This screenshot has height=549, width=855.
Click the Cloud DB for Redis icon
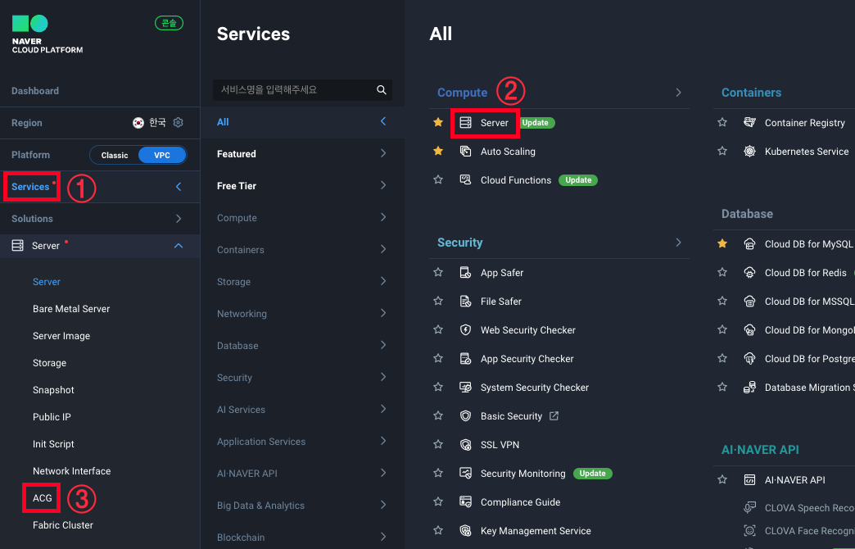click(749, 272)
